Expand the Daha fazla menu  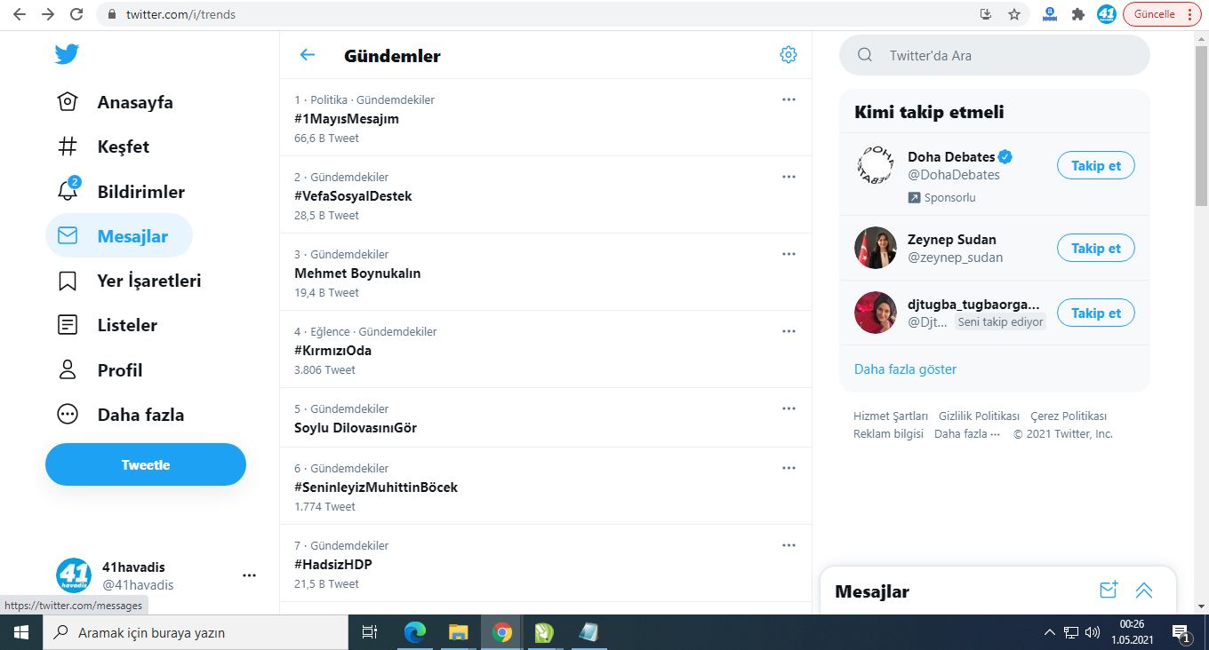pos(120,415)
